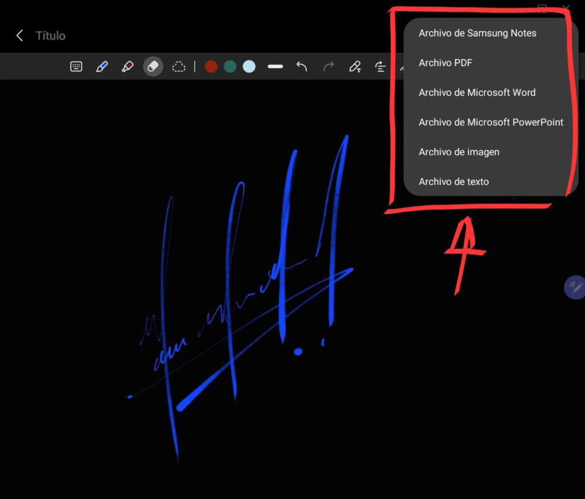
Task: Open the pen thickness line selector
Action: click(275, 67)
